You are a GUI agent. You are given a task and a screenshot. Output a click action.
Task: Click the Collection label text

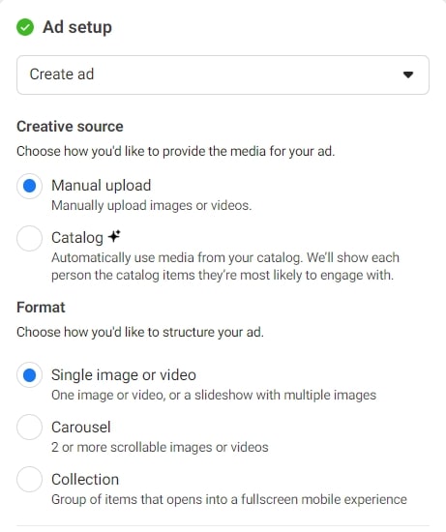click(x=85, y=480)
